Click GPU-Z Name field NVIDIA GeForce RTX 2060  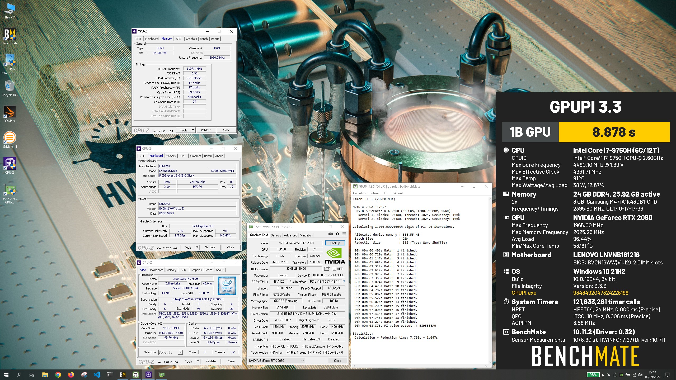point(296,243)
